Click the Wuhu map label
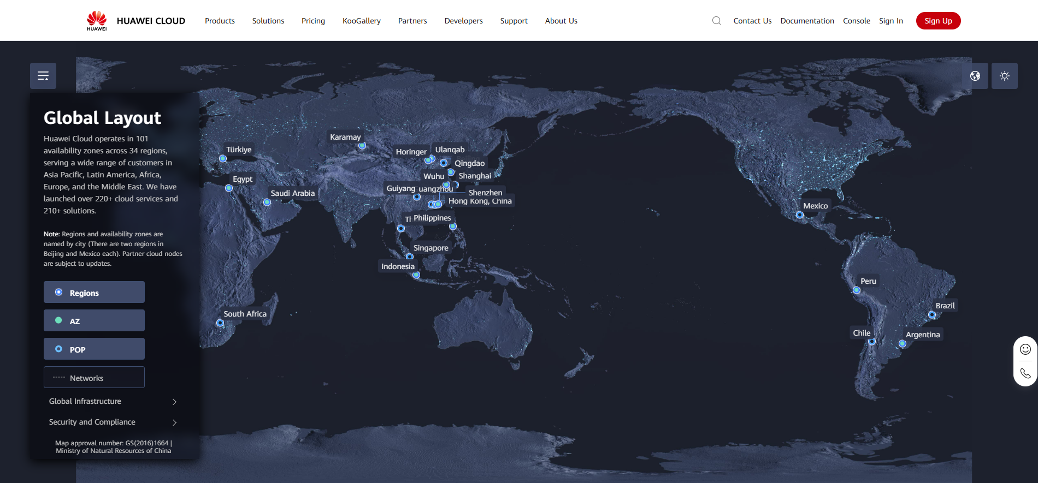Image resolution: width=1038 pixels, height=483 pixels. [x=434, y=176]
